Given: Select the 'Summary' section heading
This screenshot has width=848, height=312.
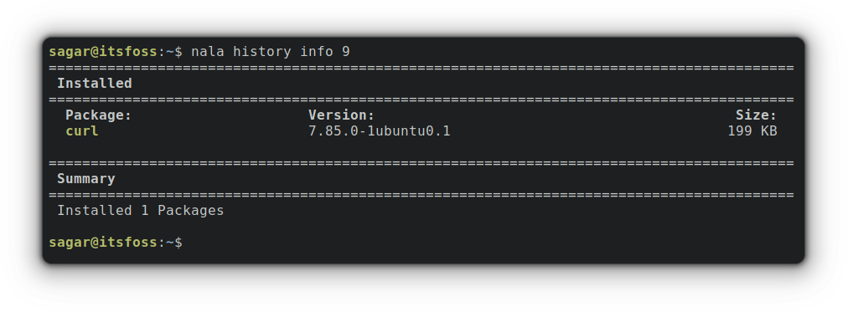Looking at the screenshot, I should click(x=86, y=179).
